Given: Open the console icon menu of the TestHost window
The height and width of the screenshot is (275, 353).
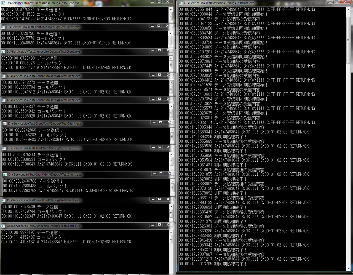Looking at the screenshot, I should [x=181, y=3].
